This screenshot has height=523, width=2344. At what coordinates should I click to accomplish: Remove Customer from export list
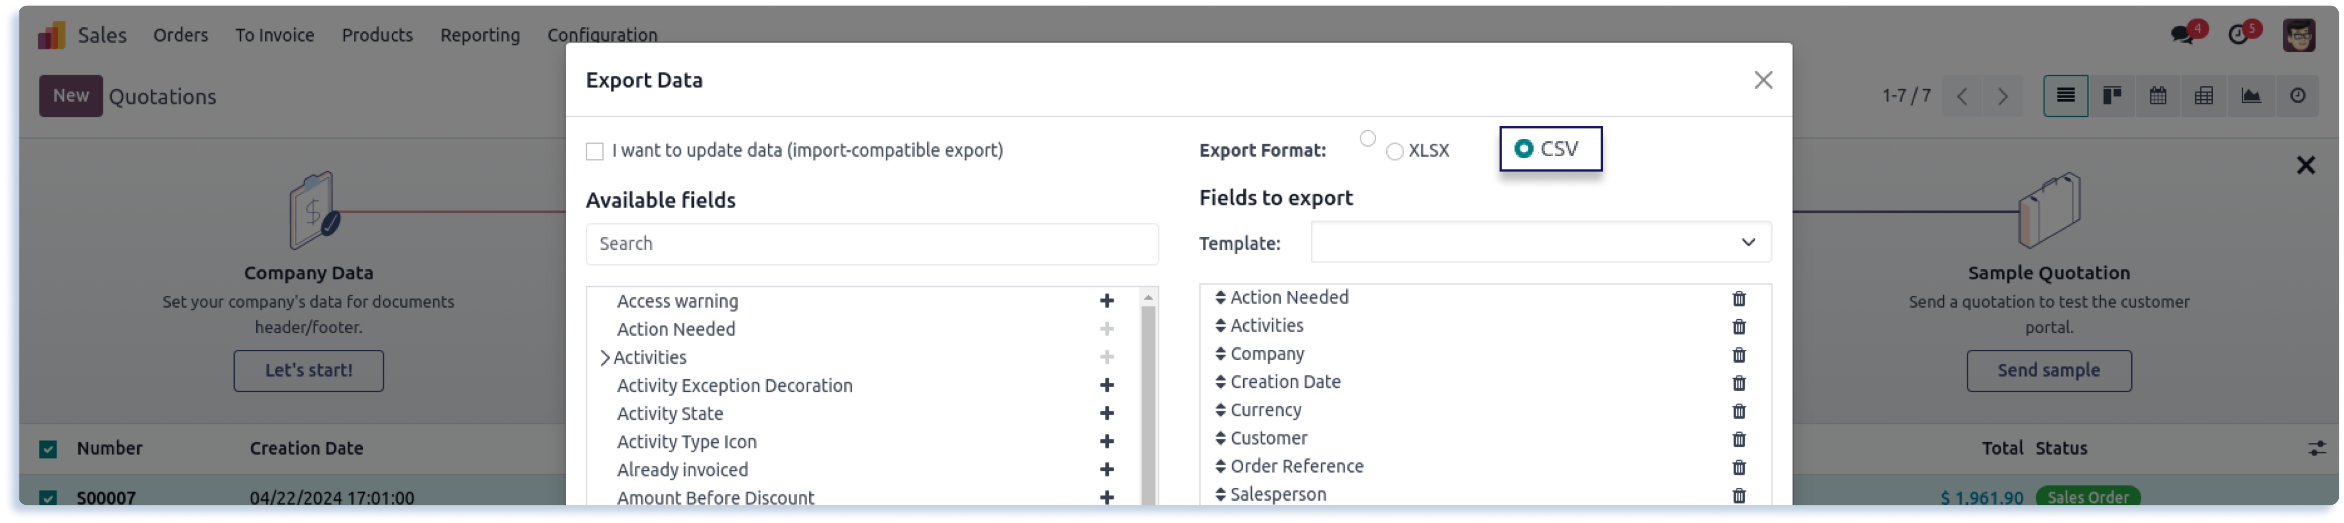tap(1738, 439)
